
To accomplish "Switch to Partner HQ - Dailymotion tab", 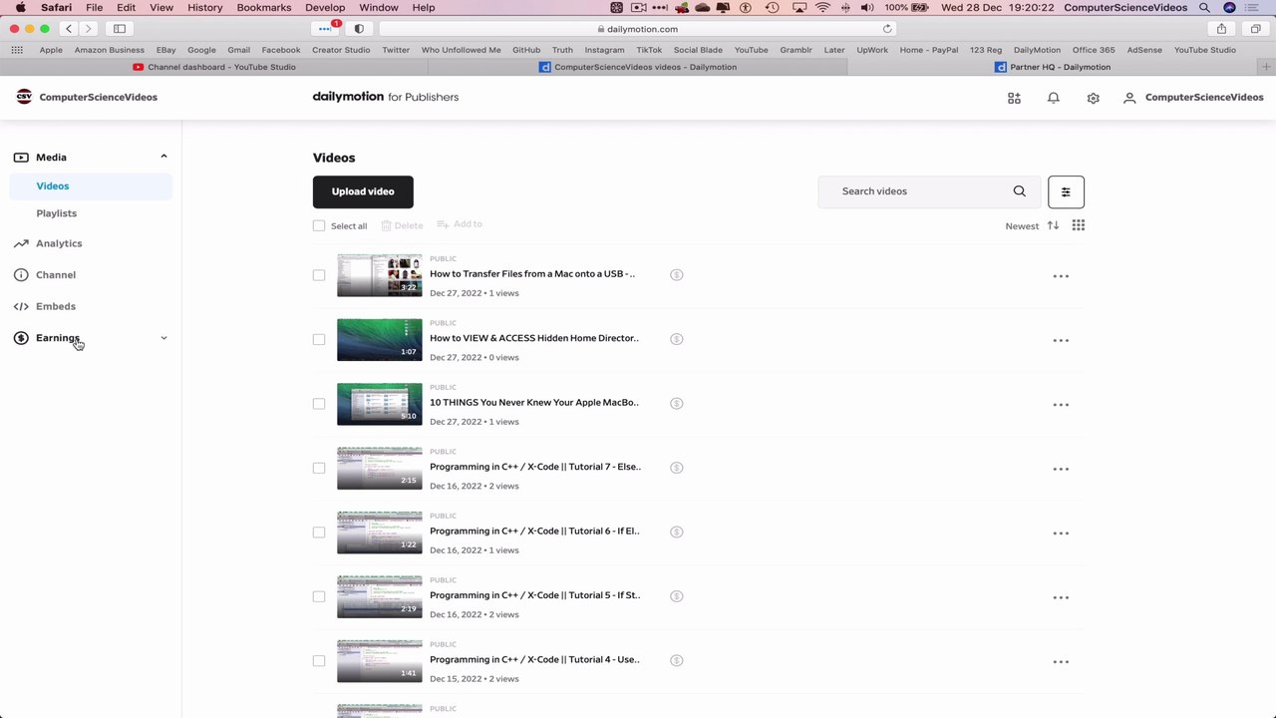I will pos(1051,67).
